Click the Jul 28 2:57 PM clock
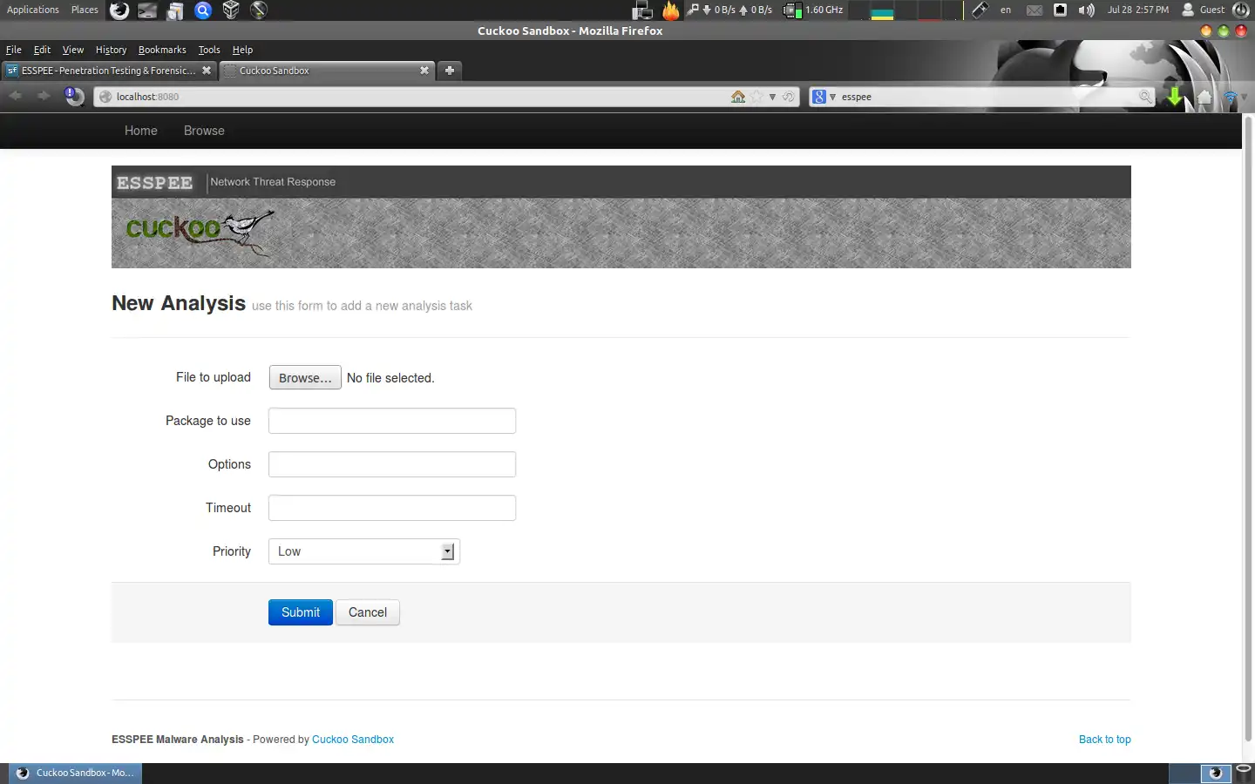 1138,10
